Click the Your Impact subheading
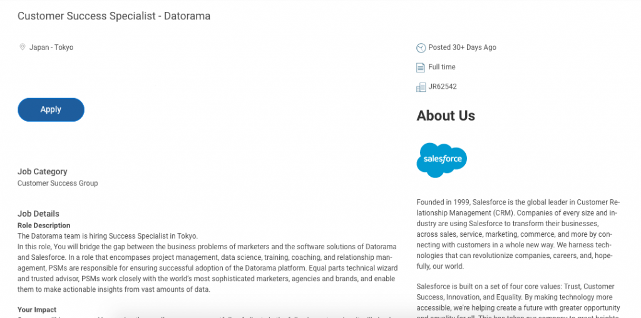Viewport: 641px width, 318px height. point(37,310)
